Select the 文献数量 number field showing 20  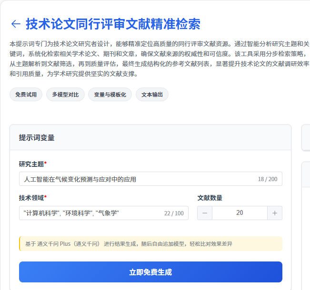pos(240,213)
